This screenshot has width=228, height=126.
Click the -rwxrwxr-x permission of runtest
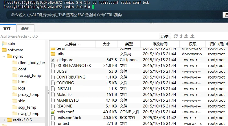click(x=192, y=123)
